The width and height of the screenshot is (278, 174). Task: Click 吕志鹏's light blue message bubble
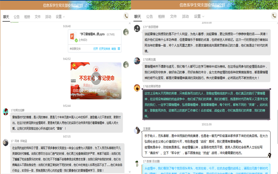(x=206, y=169)
